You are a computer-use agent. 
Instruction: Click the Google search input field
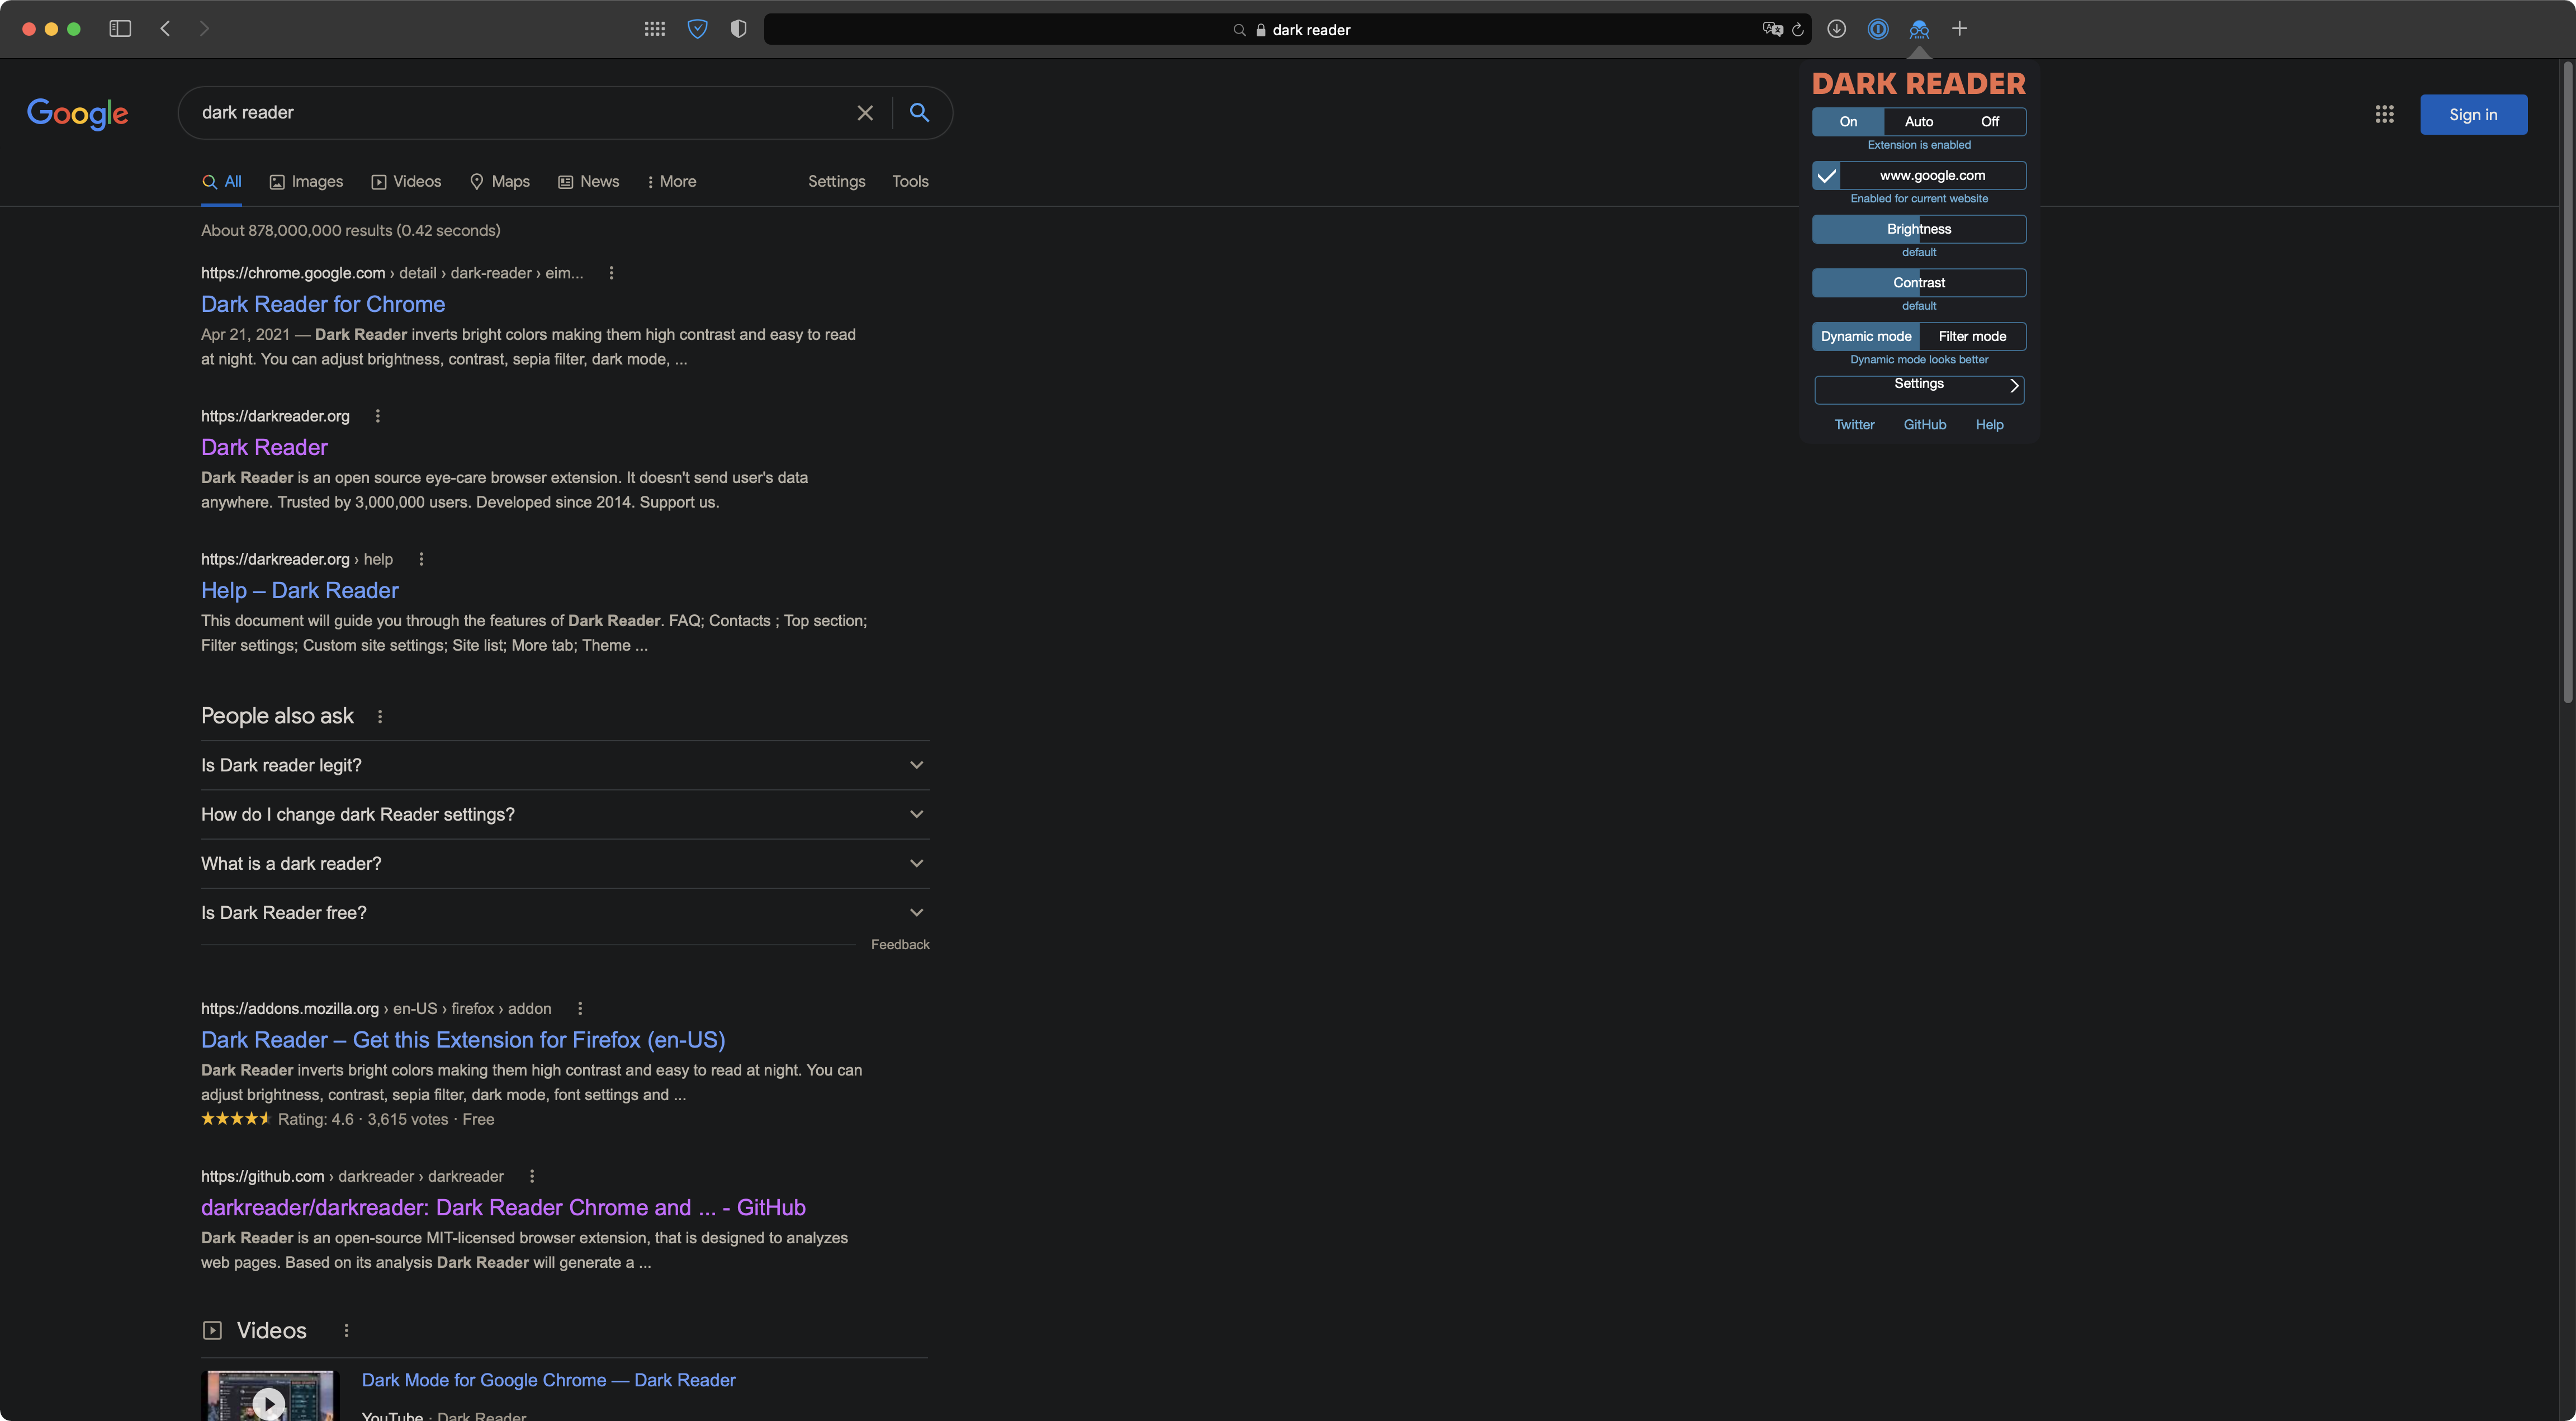pyautogui.click(x=520, y=113)
